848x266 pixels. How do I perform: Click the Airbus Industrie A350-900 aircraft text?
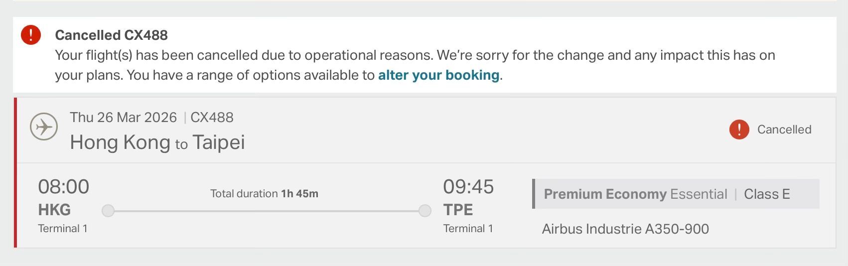(625, 229)
